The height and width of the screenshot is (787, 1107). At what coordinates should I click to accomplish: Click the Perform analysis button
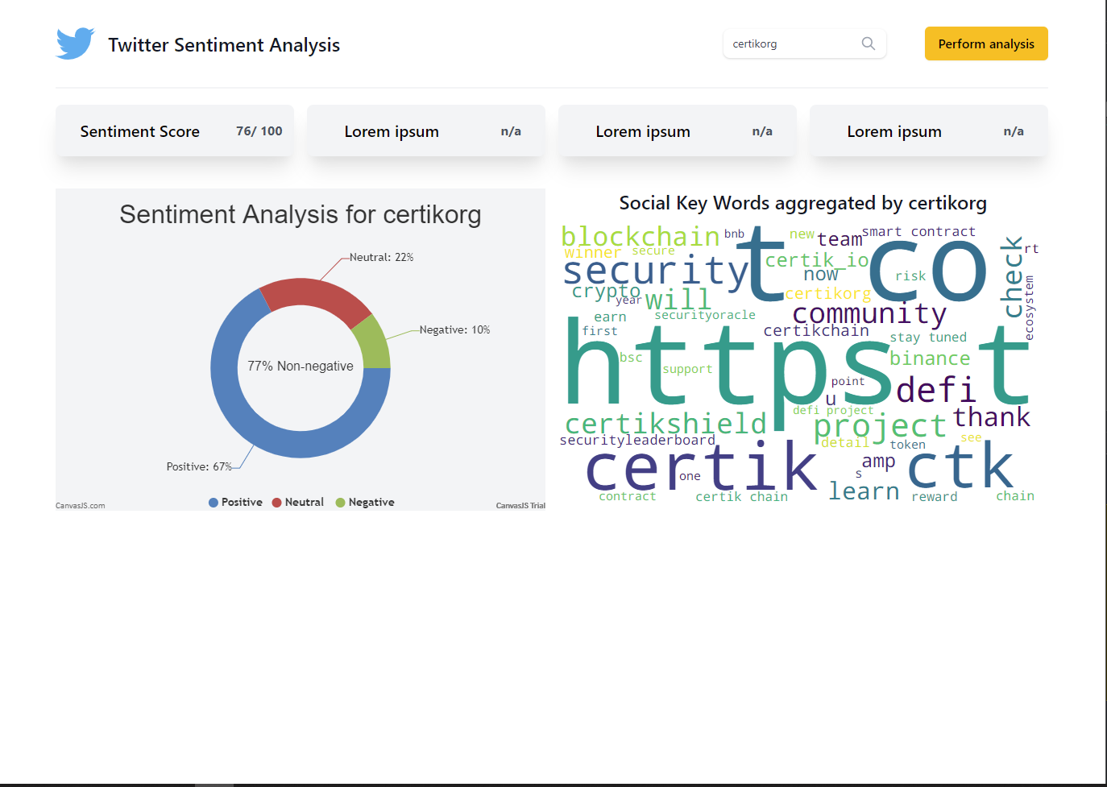click(986, 43)
